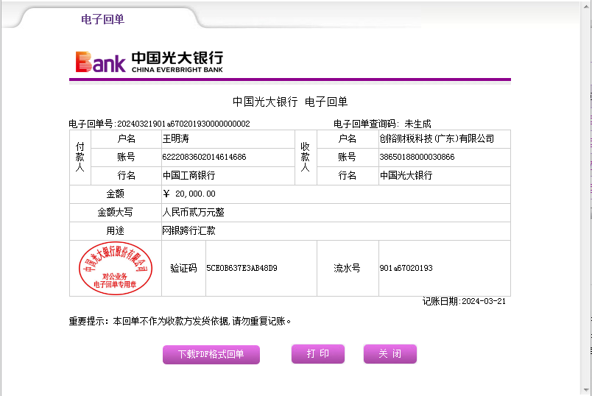Select receipt number 20240321901a670201930000000002
This screenshot has height=396, width=592.
coord(183,124)
